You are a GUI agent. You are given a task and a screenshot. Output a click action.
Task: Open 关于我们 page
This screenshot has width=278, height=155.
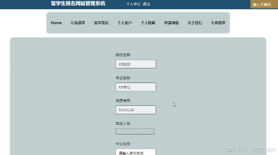click(x=195, y=23)
